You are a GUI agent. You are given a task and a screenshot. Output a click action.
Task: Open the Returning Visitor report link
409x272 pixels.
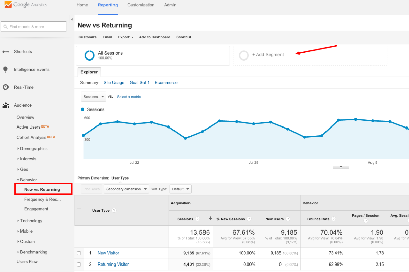click(x=113, y=264)
